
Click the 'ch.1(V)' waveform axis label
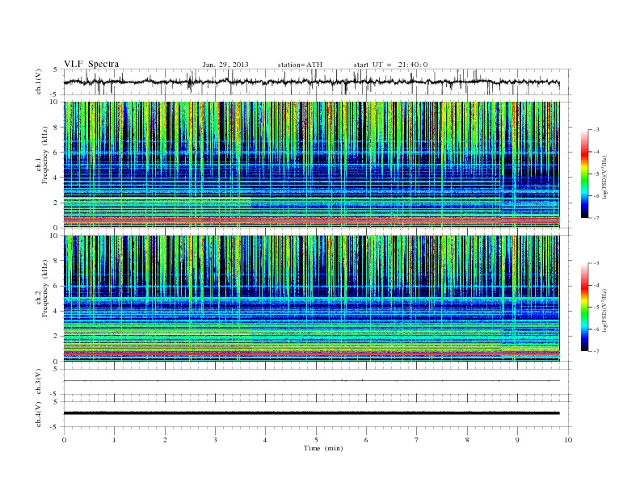[x=38, y=82]
